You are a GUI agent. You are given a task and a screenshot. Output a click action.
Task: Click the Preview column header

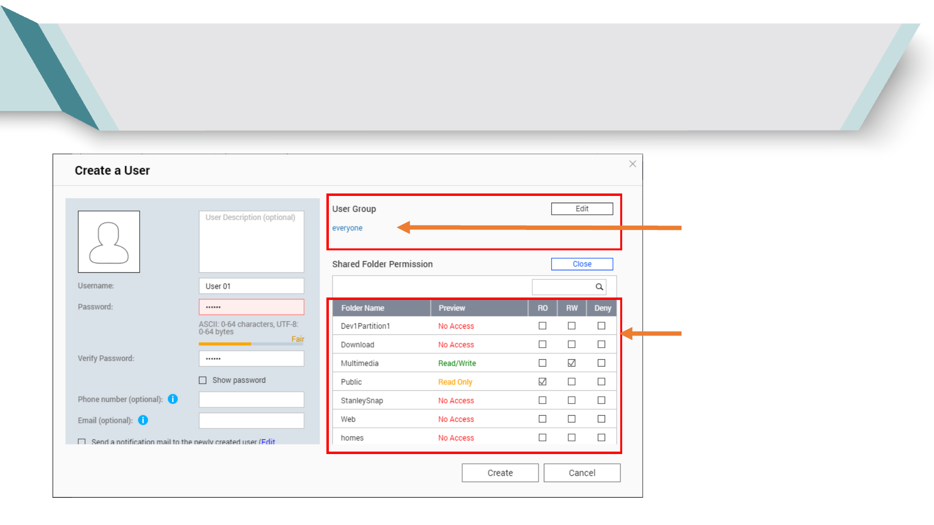(480, 308)
